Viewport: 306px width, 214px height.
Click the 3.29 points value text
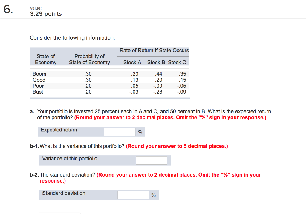click(46, 13)
